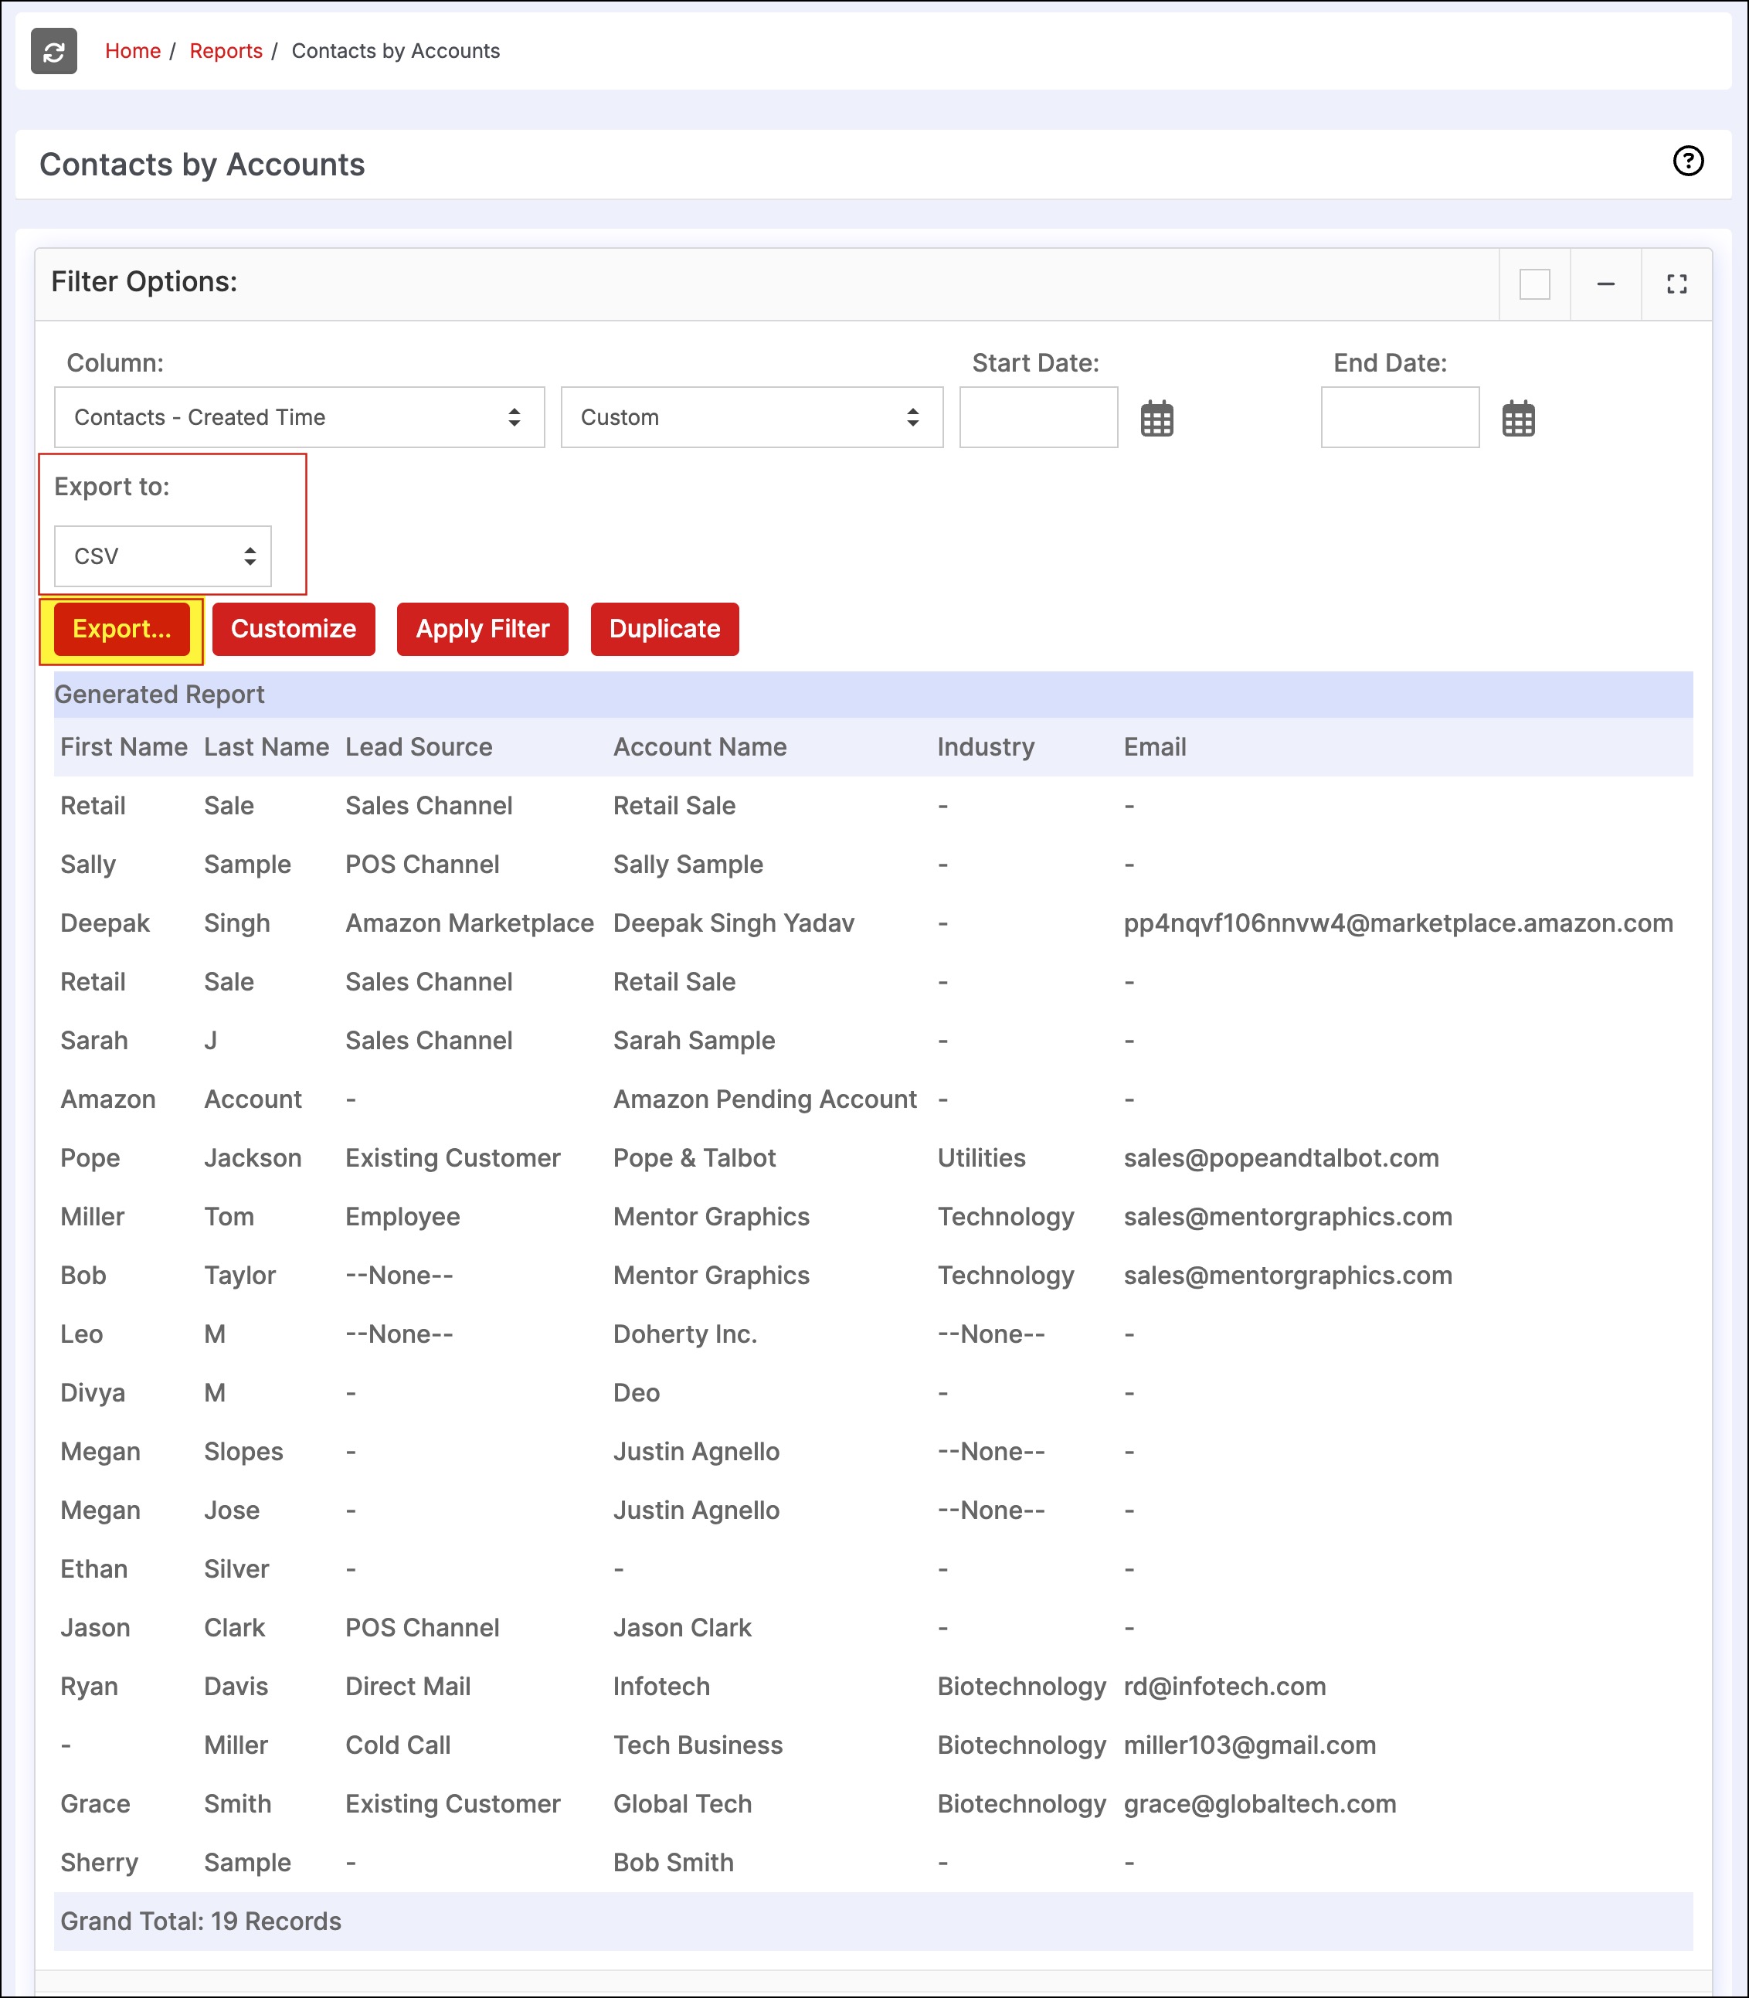This screenshot has height=1998, width=1749.
Task: Click the grace@globaltech.com email cell
Action: coord(1259,1804)
